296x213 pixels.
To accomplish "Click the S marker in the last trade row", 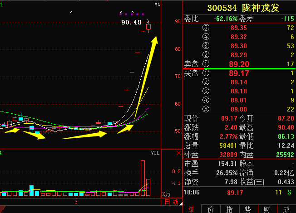I will (289, 193).
